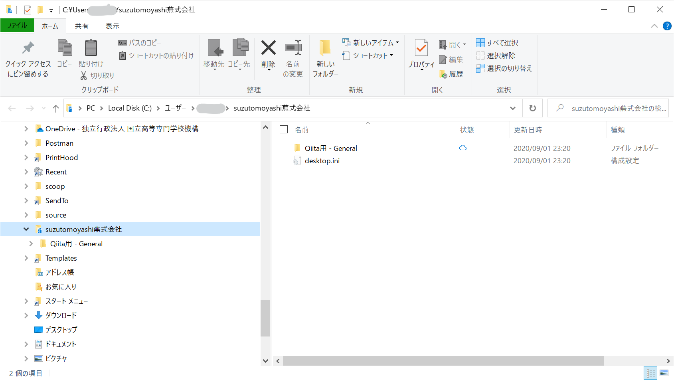Select Templates in the navigation tree
The height and width of the screenshot is (380, 674).
[x=61, y=258]
